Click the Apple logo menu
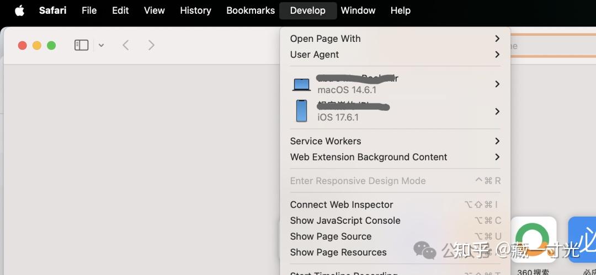This screenshot has height=275, width=596. [19, 10]
